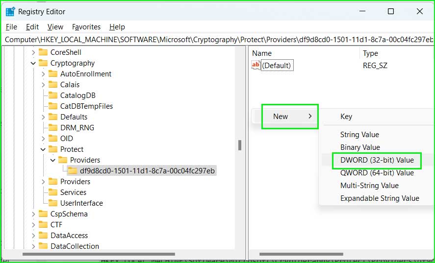Expand the CTF tree node
Viewport: 435px width, 263px height.
[x=33, y=225]
